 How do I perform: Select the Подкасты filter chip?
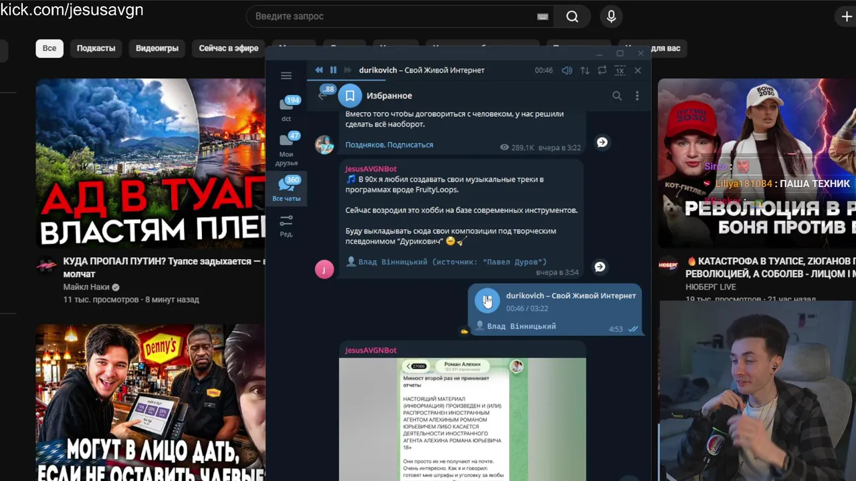coord(96,48)
